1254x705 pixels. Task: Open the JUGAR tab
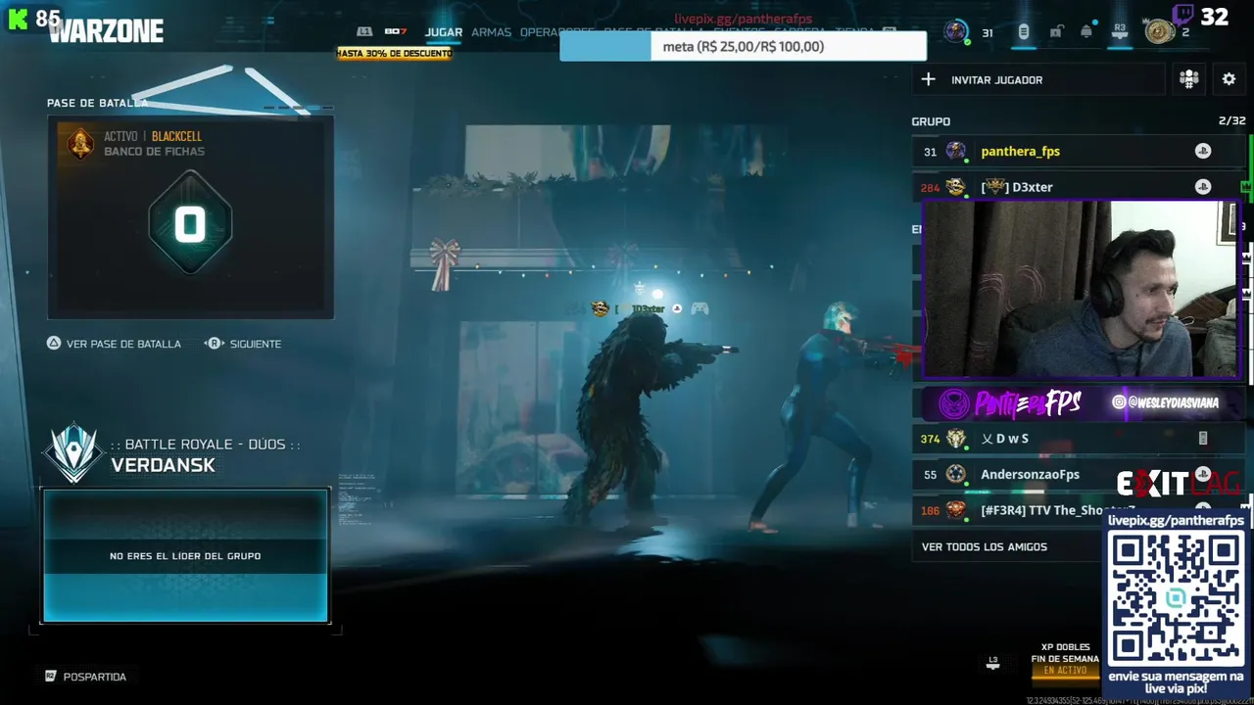443,32
